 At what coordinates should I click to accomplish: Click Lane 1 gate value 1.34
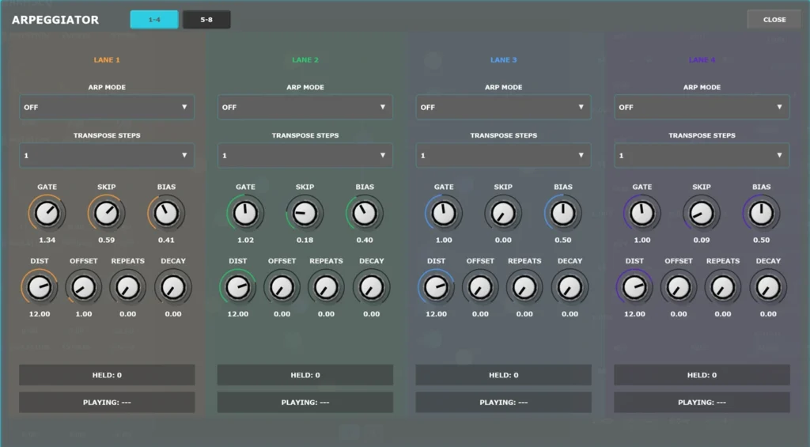click(47, 240)
